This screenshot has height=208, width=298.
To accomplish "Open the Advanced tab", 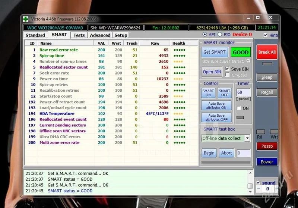I will click(x=100, y=35).
